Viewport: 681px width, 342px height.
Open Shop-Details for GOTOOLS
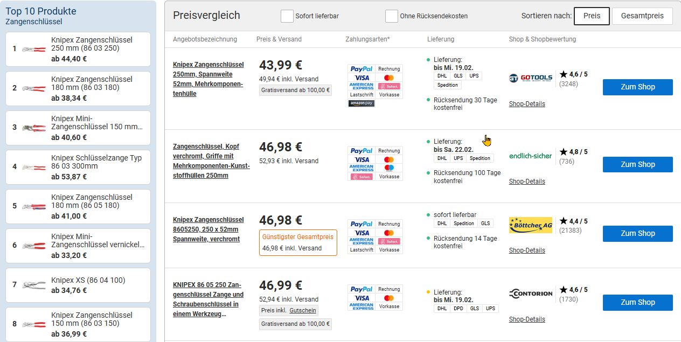pos(527,104)
